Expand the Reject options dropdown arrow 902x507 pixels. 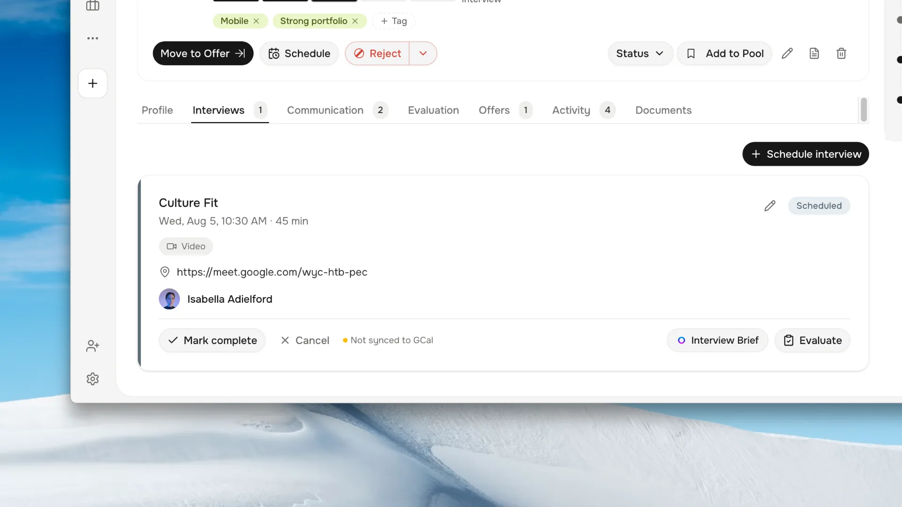pos(423,54)
